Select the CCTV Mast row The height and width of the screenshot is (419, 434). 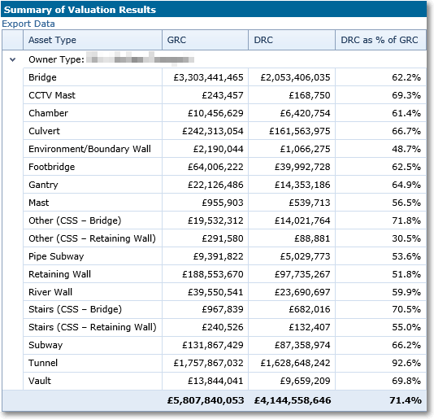225,95
